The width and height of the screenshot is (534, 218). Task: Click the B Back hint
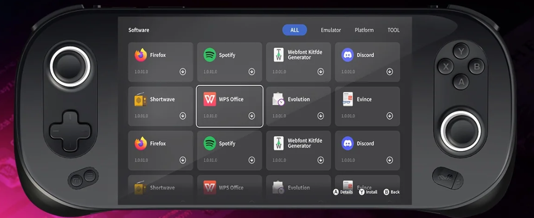392,192
